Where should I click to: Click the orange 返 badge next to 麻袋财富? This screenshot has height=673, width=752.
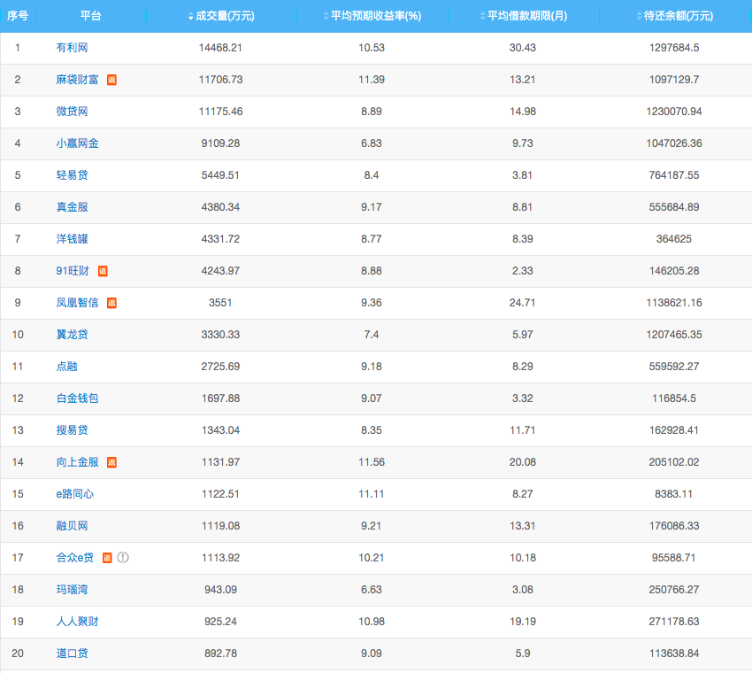[x=111, y=80]
